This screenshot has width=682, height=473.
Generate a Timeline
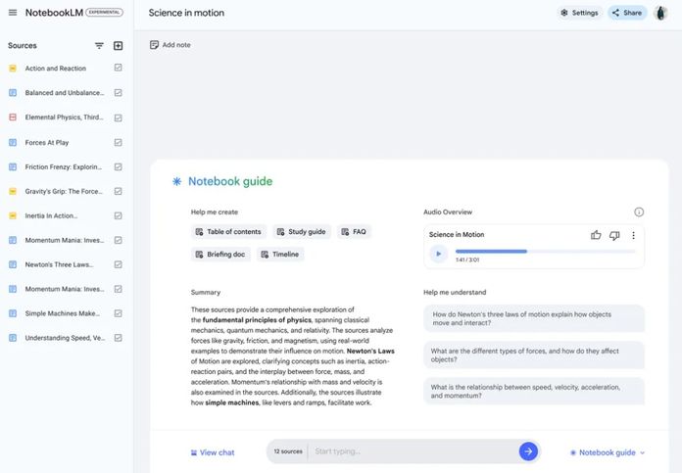click(x=280, y=255)
